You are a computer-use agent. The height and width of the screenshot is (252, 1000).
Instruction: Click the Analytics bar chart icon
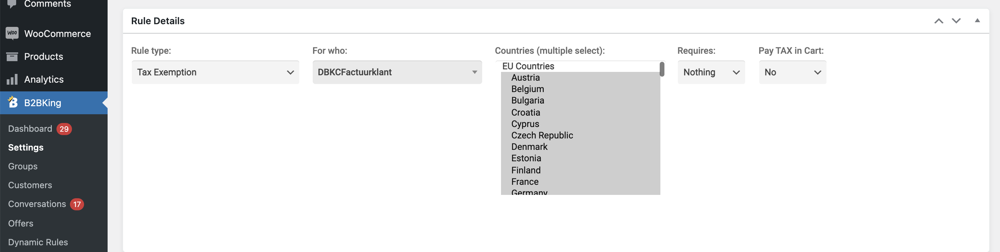click(12, 80)
